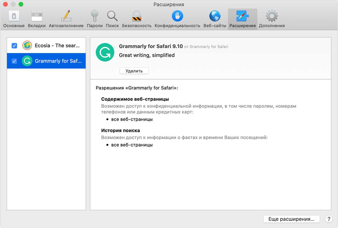The width and height of the screenshot is (338, 228).
Task: Switch to the Дополнения gear tab
Action: [271, 19]
